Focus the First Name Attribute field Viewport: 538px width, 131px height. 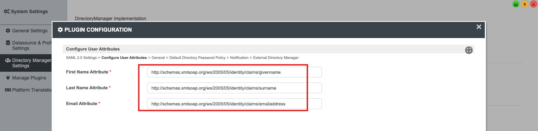pos(234,72)
